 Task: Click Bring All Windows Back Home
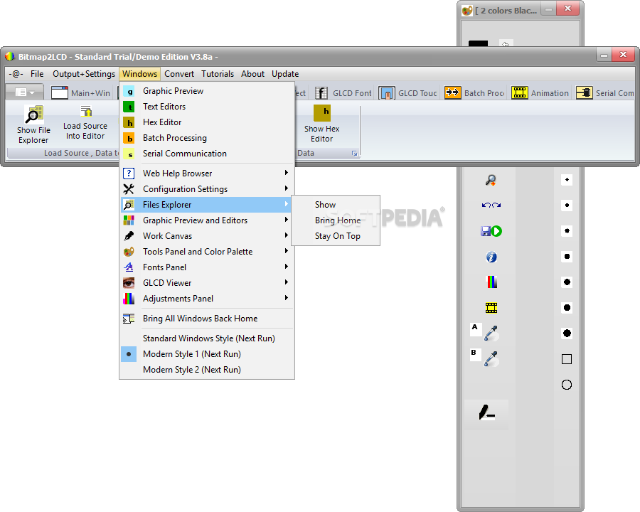tap(207, 319)
